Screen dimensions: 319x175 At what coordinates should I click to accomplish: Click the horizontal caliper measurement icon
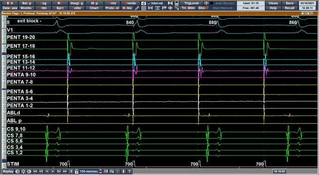click(x=150, y=8)
